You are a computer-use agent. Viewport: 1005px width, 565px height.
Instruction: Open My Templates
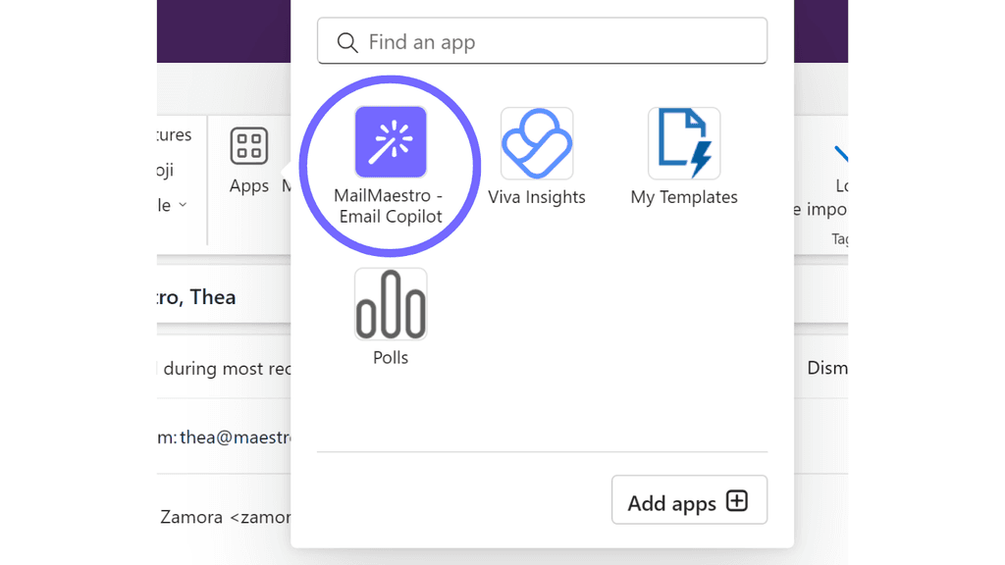pos(684,157)
